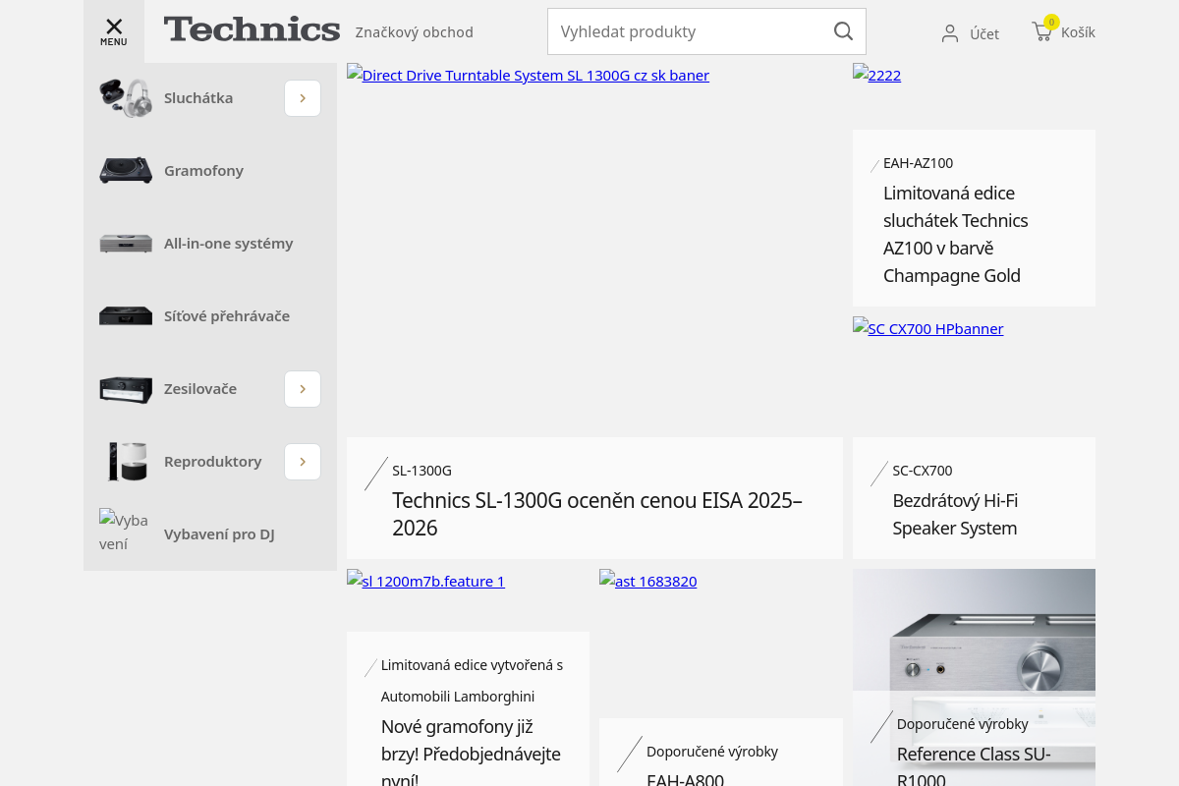1179x786 pixels.
Task: Open the 2222 image link
Action: click(877, 75)
